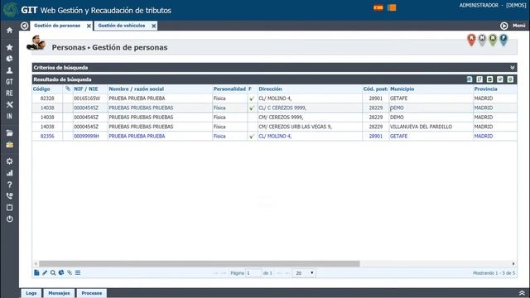Click the back arrow before tabs

tap(24, 26)
